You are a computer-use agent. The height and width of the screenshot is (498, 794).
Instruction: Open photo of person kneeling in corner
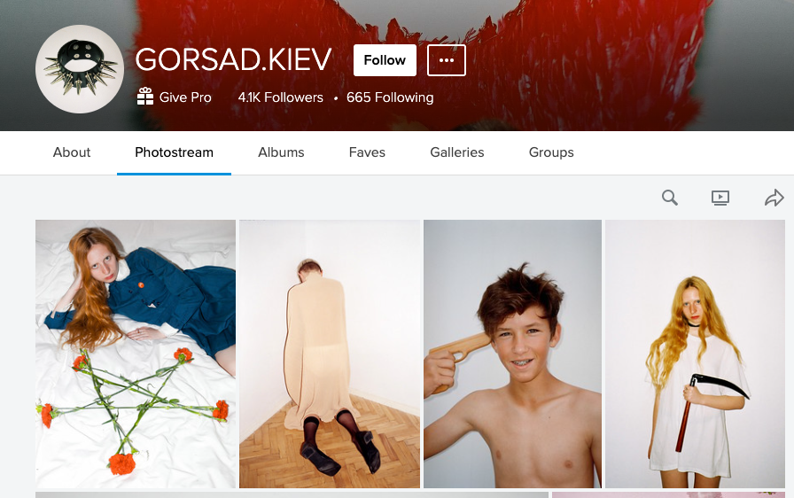pos(330,354)
